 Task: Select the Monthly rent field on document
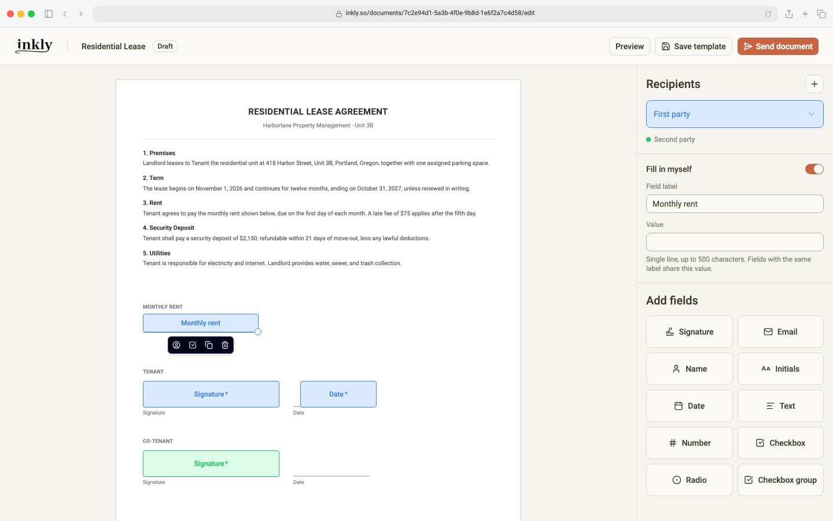(201, 323)
